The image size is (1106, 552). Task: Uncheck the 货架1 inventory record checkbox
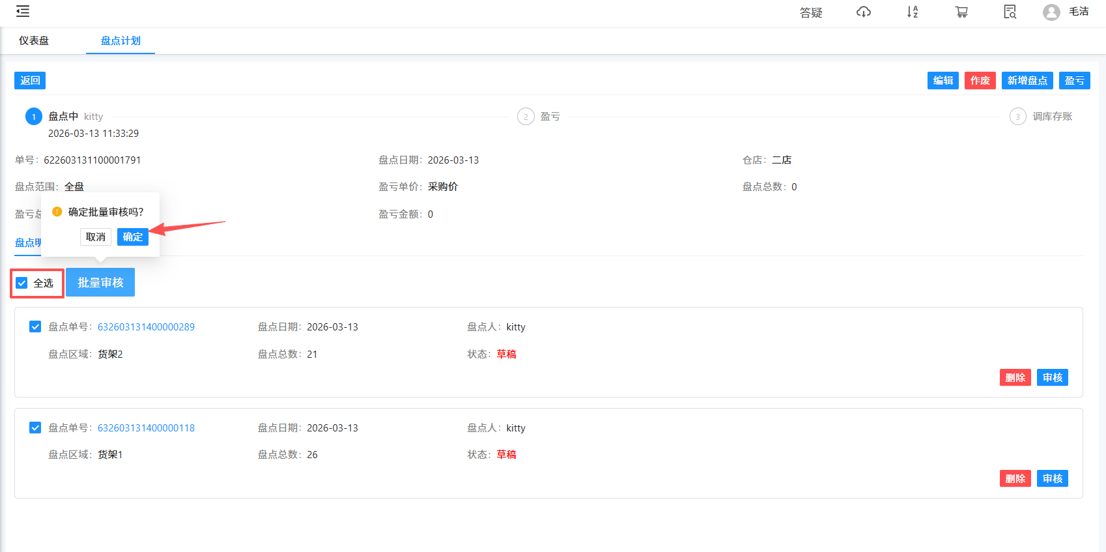pos(35,428)
